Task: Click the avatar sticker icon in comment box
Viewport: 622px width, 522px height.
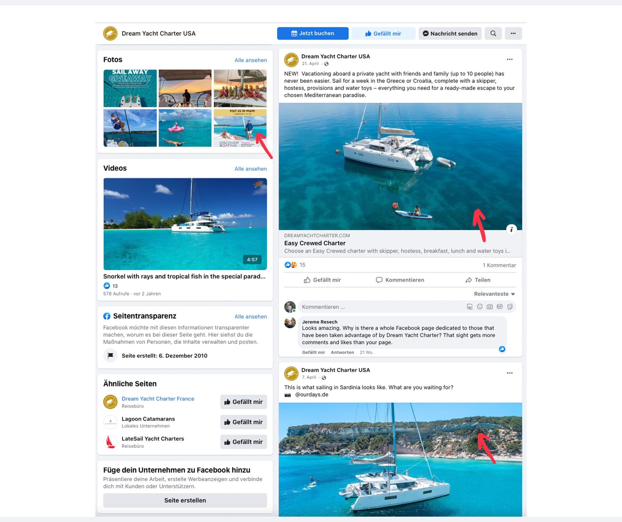Action: click(469, 307)
